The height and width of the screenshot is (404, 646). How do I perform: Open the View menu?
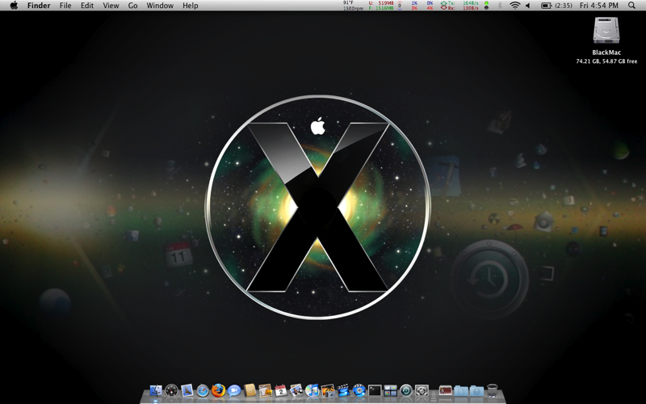pyautogui.click(x=111, y=6)
